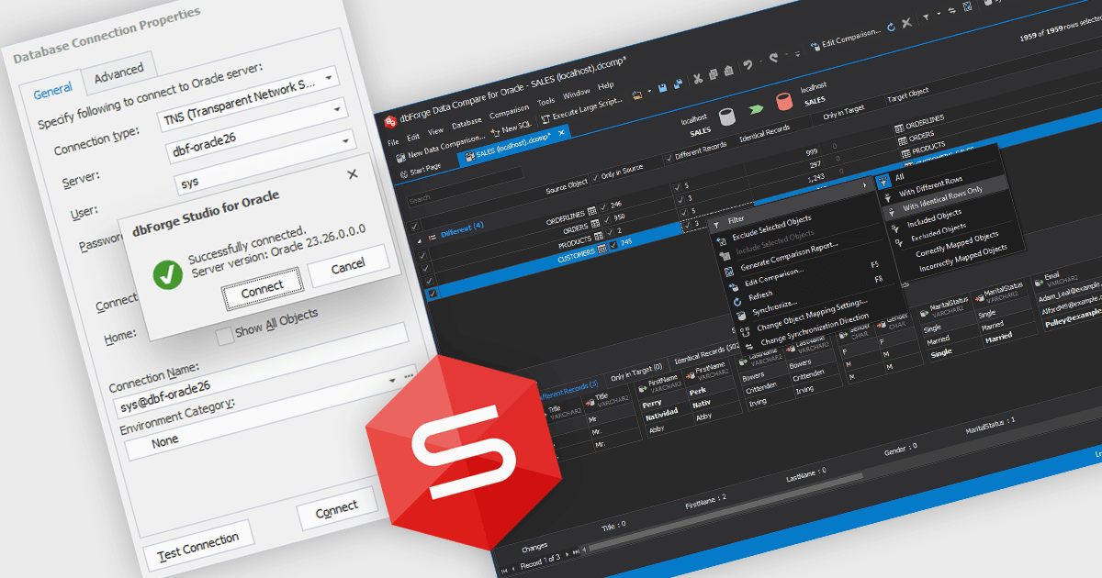Click the Paste icon in the toolbar

coord(729,72)
